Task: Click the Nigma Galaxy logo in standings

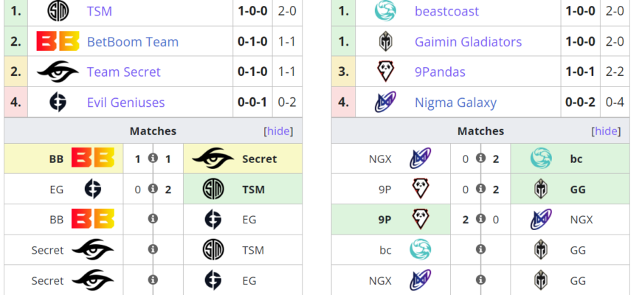Action: pos(385,102)
